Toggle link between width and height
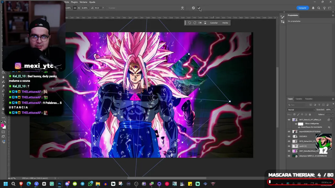The height and width of the screenshot is (188, 335). click(x=75, y=8)
